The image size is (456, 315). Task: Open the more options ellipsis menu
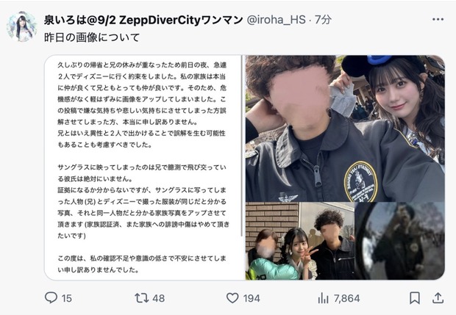click(438, 19)
